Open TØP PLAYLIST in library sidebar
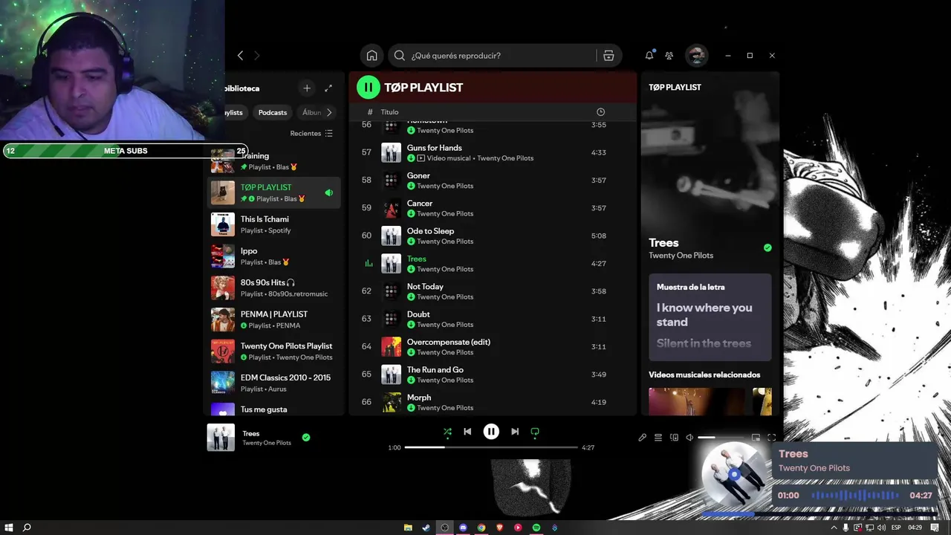This screenshot has height=535, width=951. [x=274, y=192]
